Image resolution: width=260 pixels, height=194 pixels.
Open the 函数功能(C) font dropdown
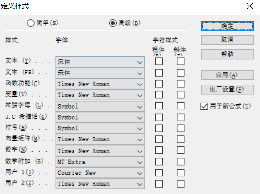pos(100,84)
